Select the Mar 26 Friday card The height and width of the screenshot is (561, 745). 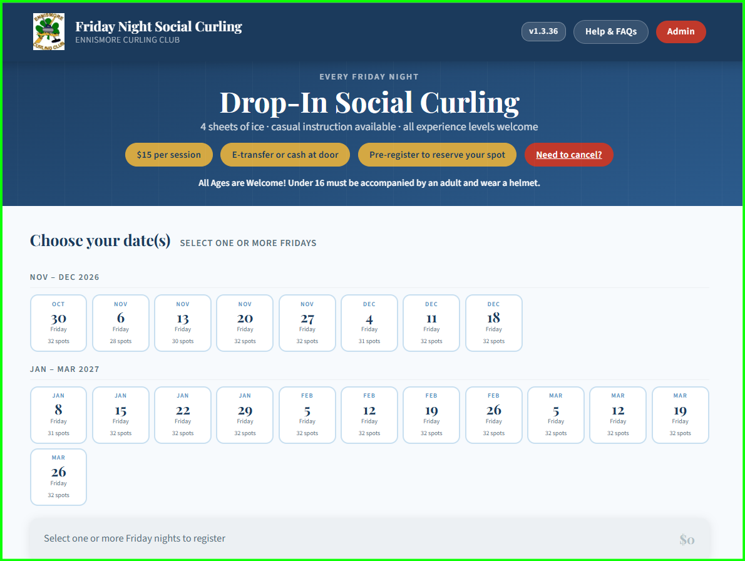(x=58, y=477)
